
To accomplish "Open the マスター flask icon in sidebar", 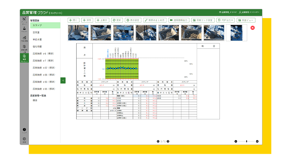I will coord(24,29).
